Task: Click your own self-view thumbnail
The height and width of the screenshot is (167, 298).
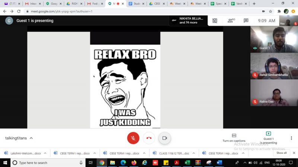Action: click(289, 20)
